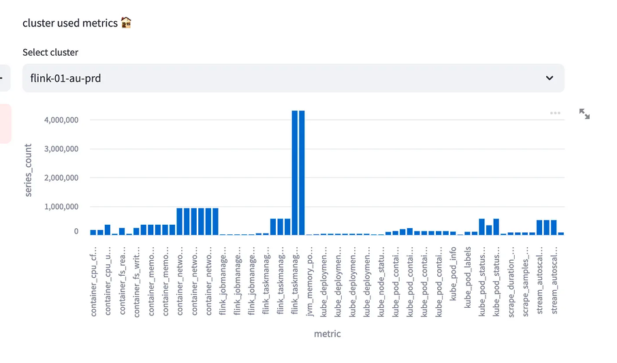The image size is (617, 363).
Task: Expand the Select cluster dropdown chevron
Action: coord(550,78)
